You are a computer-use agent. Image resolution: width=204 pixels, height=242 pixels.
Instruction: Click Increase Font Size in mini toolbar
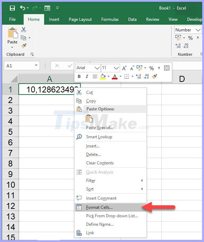(124, 68)
